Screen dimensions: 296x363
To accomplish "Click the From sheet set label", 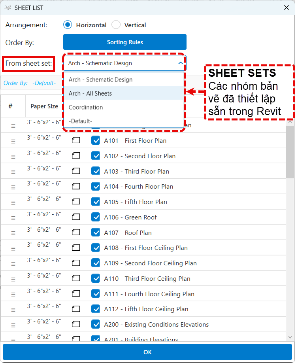I will tap(29, 63).
